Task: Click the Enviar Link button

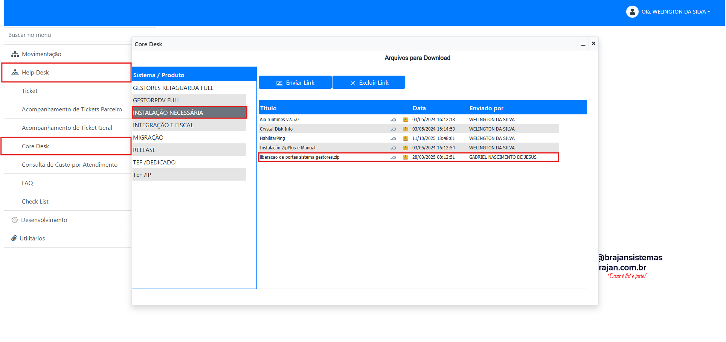Action: tap(295, 82)
